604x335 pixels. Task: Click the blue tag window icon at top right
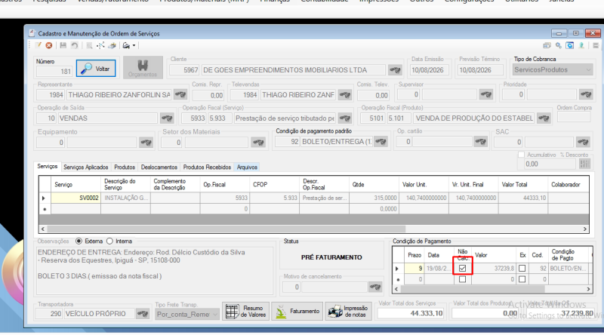click(x=570, y=45)
